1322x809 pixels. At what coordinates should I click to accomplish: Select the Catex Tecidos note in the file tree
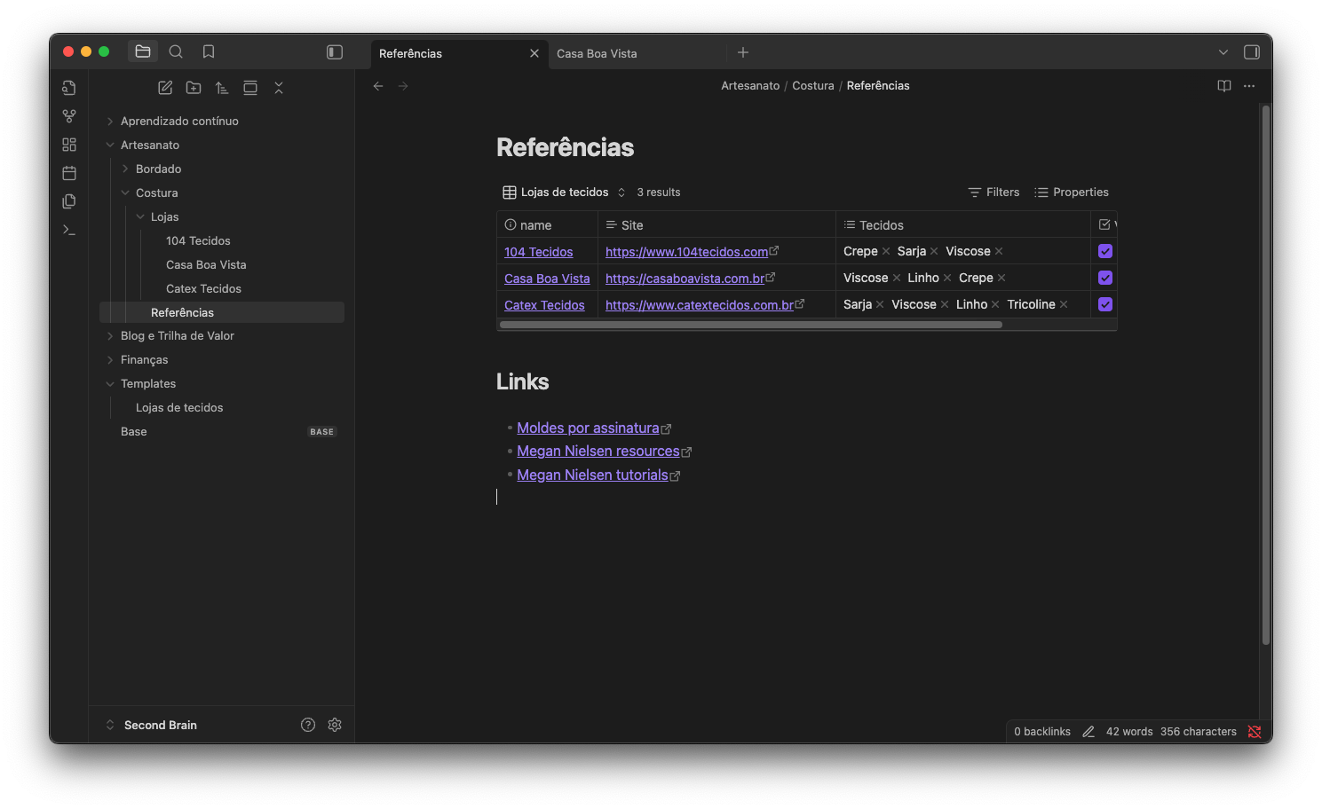point(203,288)
